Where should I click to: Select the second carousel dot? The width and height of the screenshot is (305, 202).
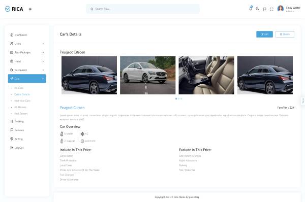pos(179,98)
